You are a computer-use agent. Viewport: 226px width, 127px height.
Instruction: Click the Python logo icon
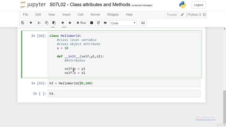[183, 5]
